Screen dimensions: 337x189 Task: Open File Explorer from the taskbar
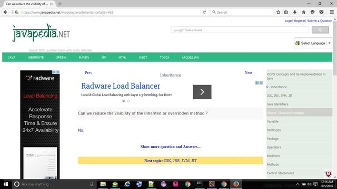[x=103, y=184]
